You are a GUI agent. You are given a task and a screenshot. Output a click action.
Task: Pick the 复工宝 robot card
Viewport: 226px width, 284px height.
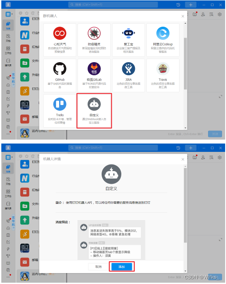[x=128, y=40]
